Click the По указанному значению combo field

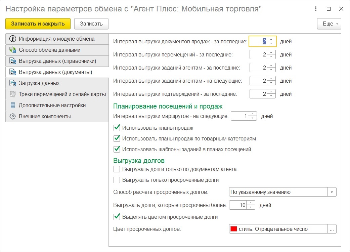278,192
